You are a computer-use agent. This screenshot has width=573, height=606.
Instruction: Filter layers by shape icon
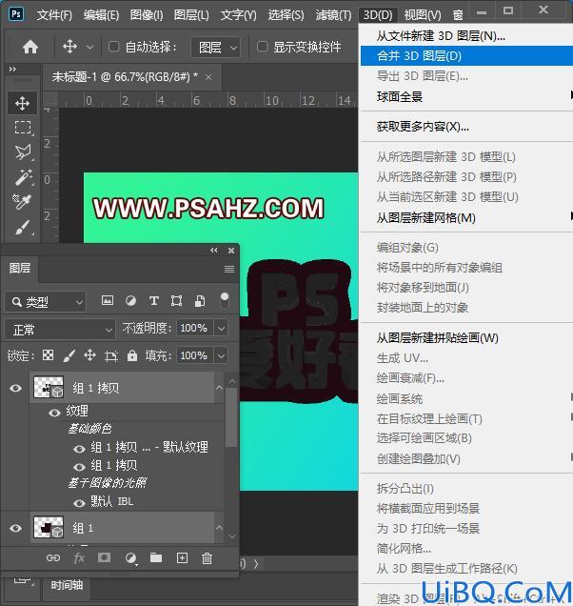pos(176,301)
